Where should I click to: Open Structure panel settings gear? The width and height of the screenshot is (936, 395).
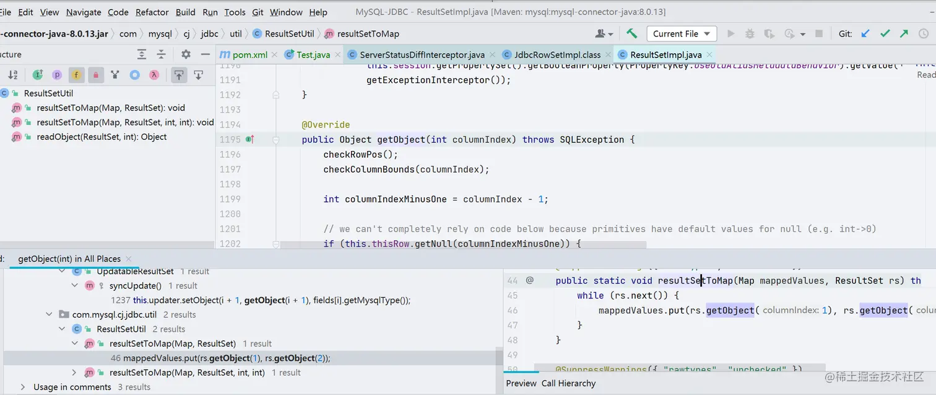click(186, 54)
